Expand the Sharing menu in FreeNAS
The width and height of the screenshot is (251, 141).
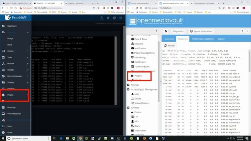28,83
